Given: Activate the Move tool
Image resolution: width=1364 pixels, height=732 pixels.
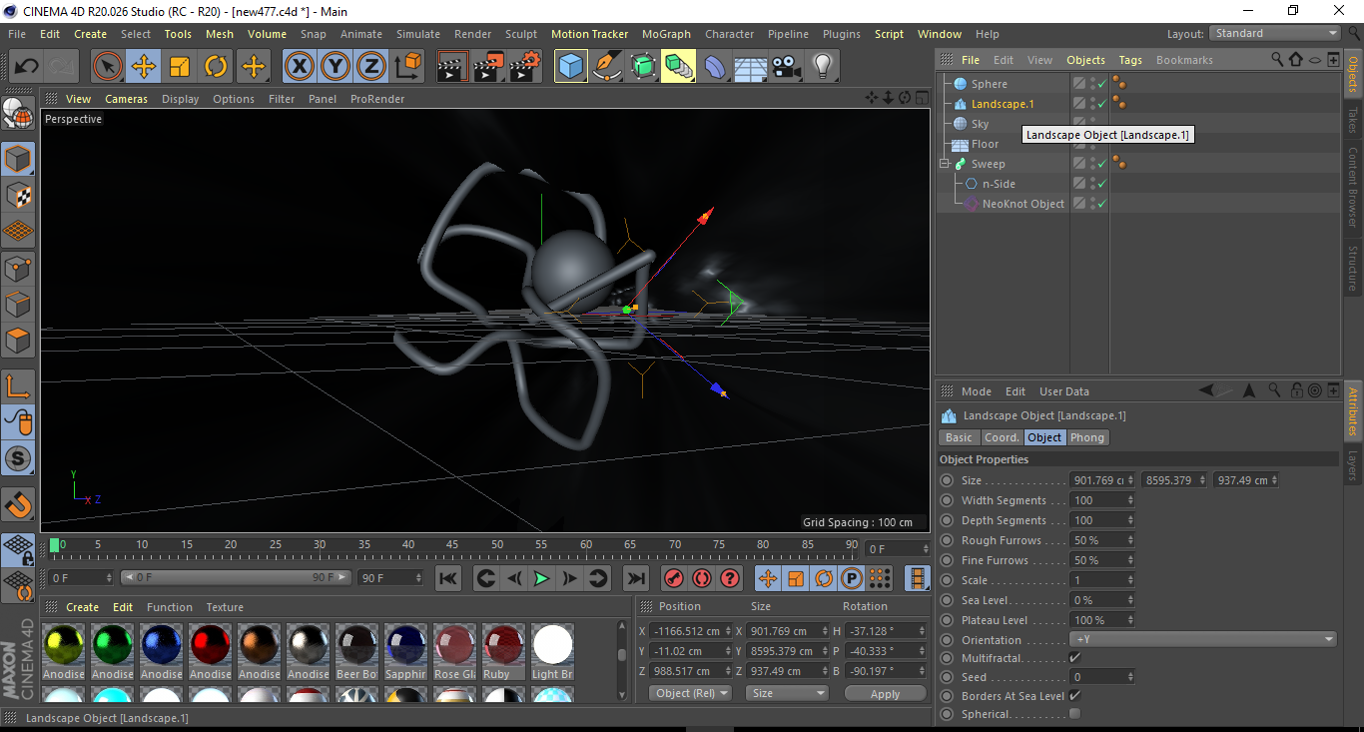Looking at the screenshot, I should pos(144,67).
